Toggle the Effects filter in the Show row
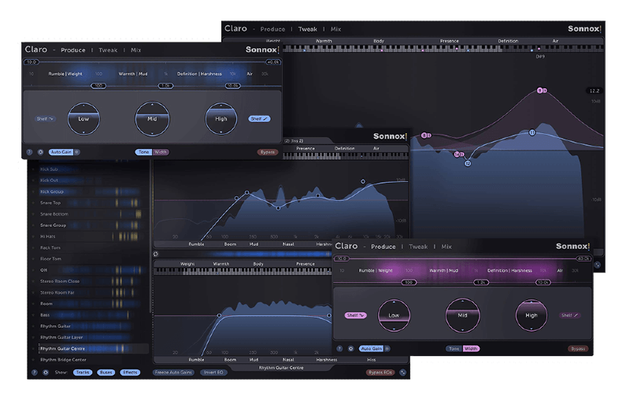This screenshot has height=394, width=630. pos(131,372)
